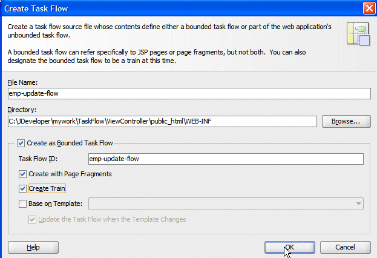Cancel the dialog
The height and width of the screenshot is (258, 377).
pyautogui.click(x=346, y=247)
